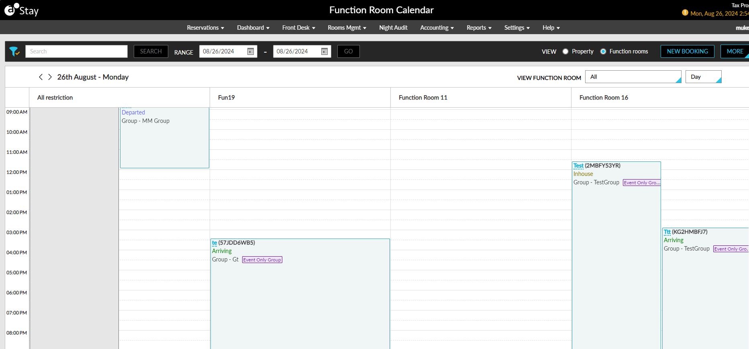Click 'Group - TestGroup' on Test booking
749x349 pixels.
click(x=596, y=182)
